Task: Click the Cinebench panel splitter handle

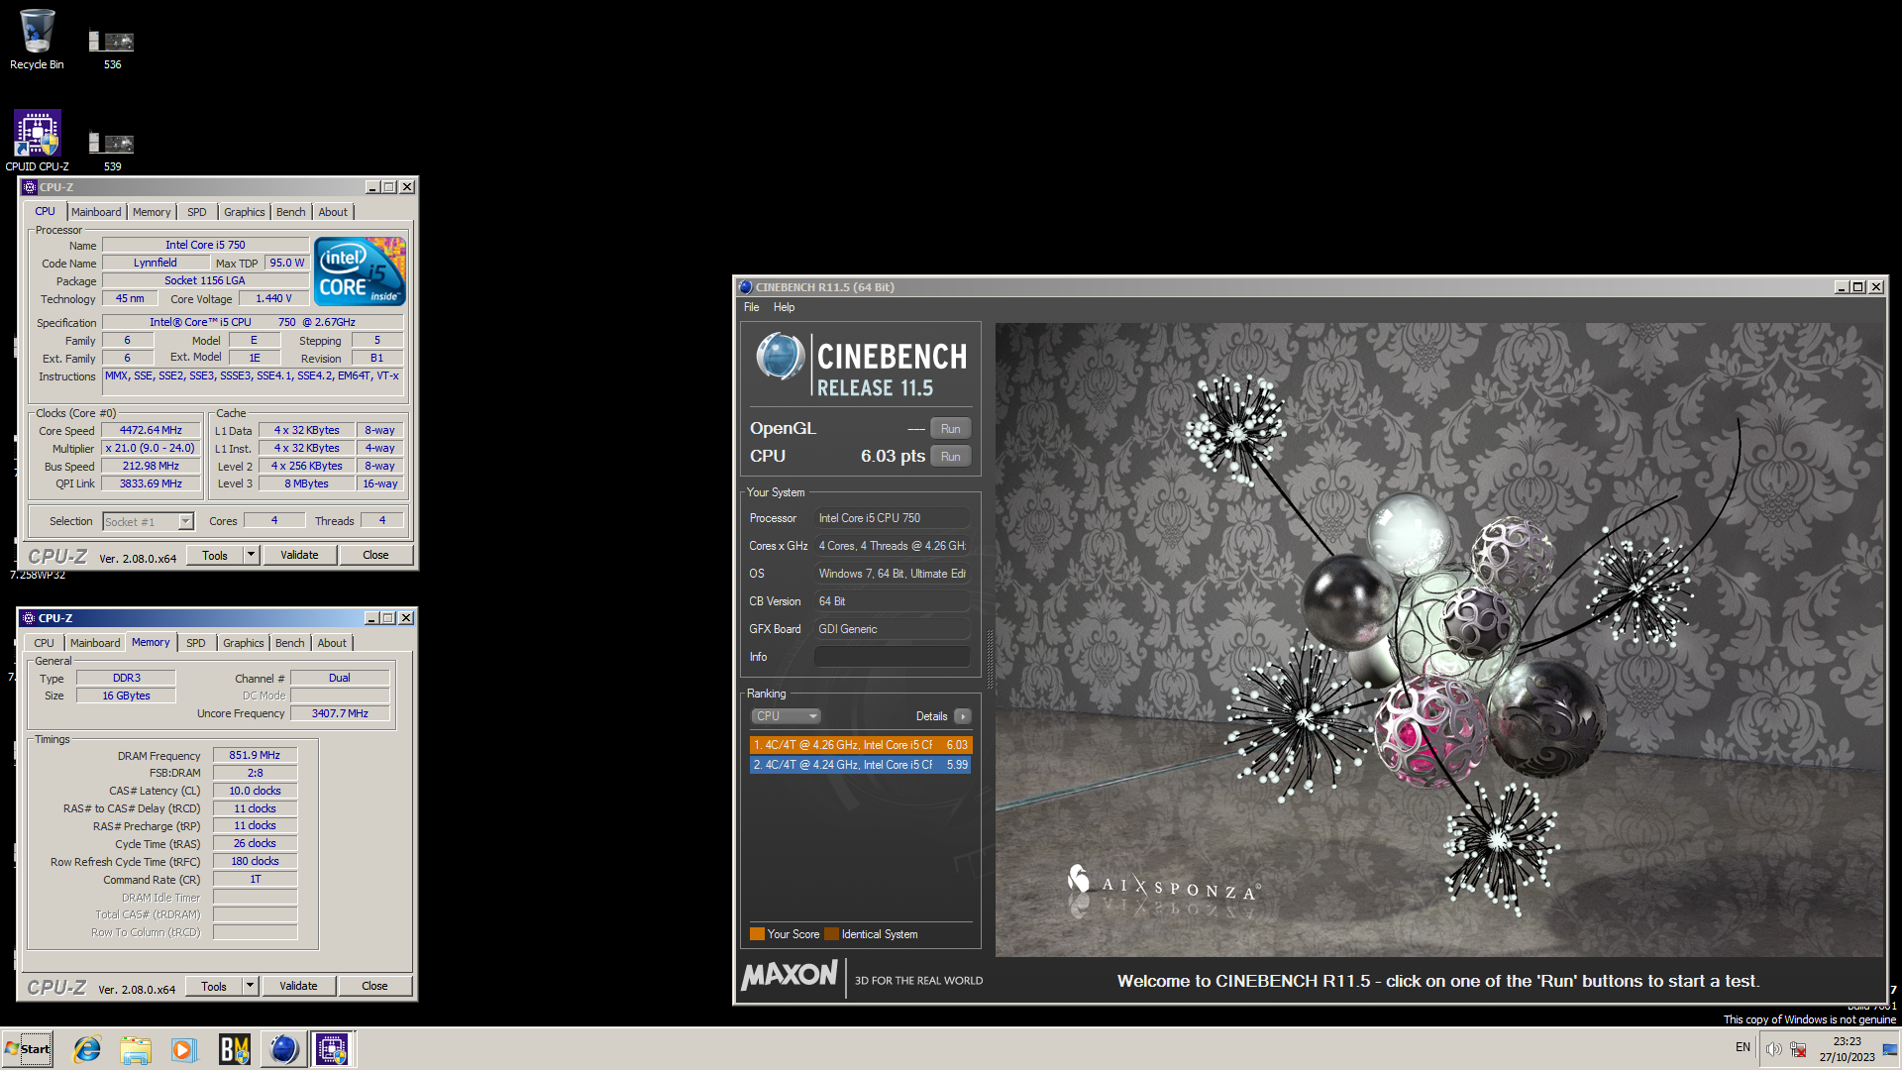Action: click(x=989, y=658)
